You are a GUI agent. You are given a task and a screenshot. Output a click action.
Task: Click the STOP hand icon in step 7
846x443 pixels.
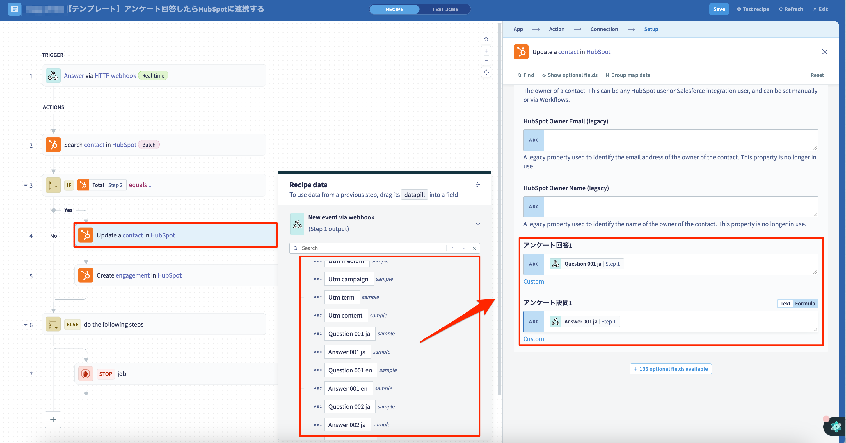click(x=86, y=374)
